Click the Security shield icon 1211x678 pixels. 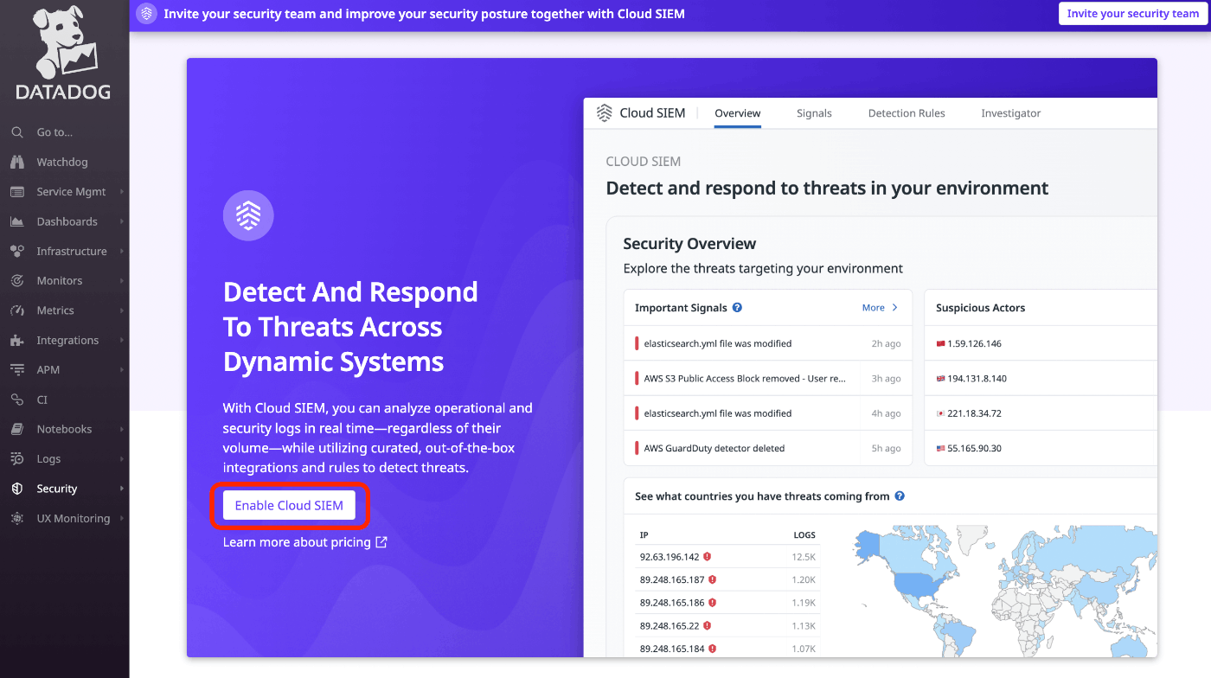pos(17,489)
